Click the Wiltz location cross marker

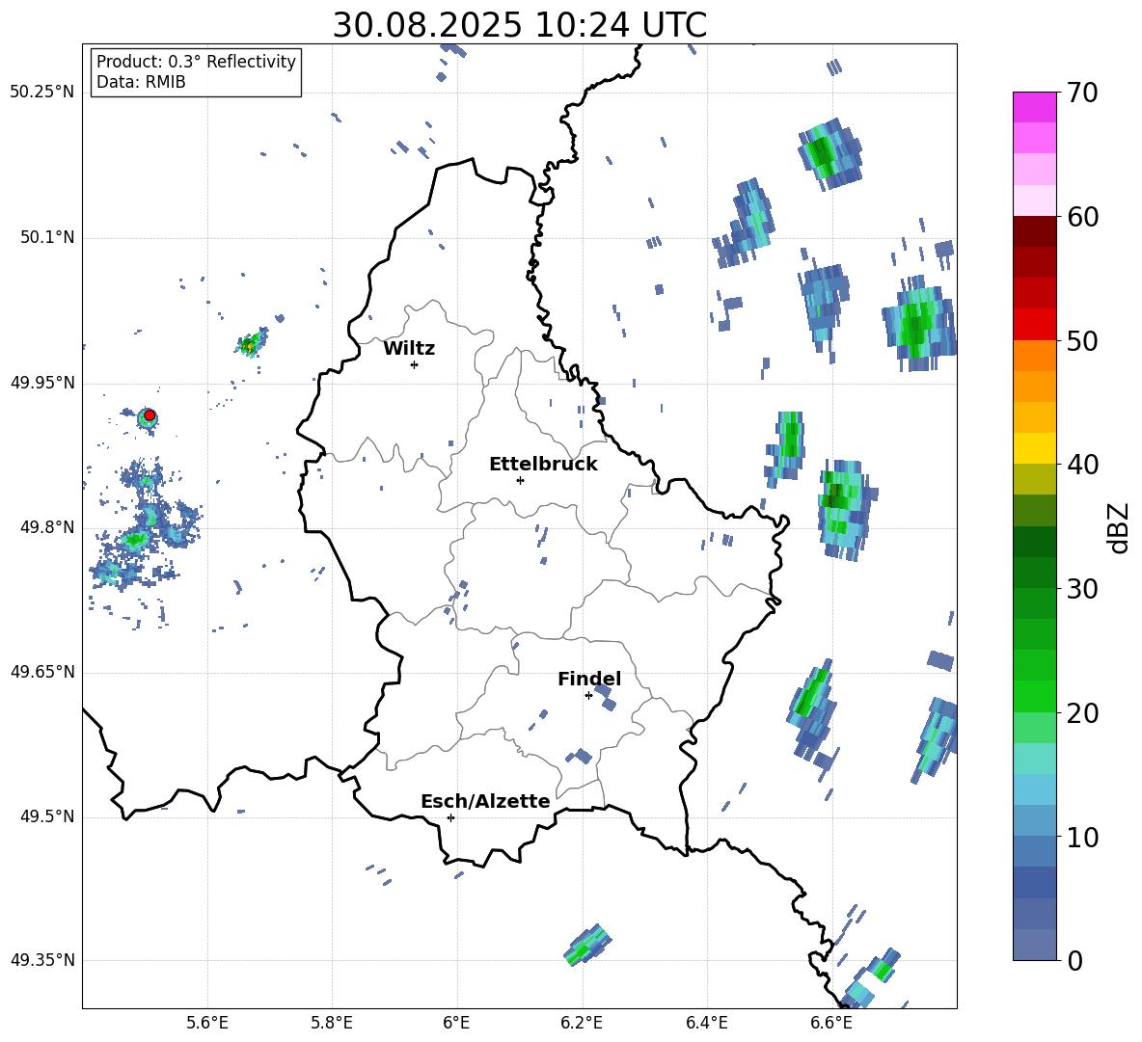[415, 364]
